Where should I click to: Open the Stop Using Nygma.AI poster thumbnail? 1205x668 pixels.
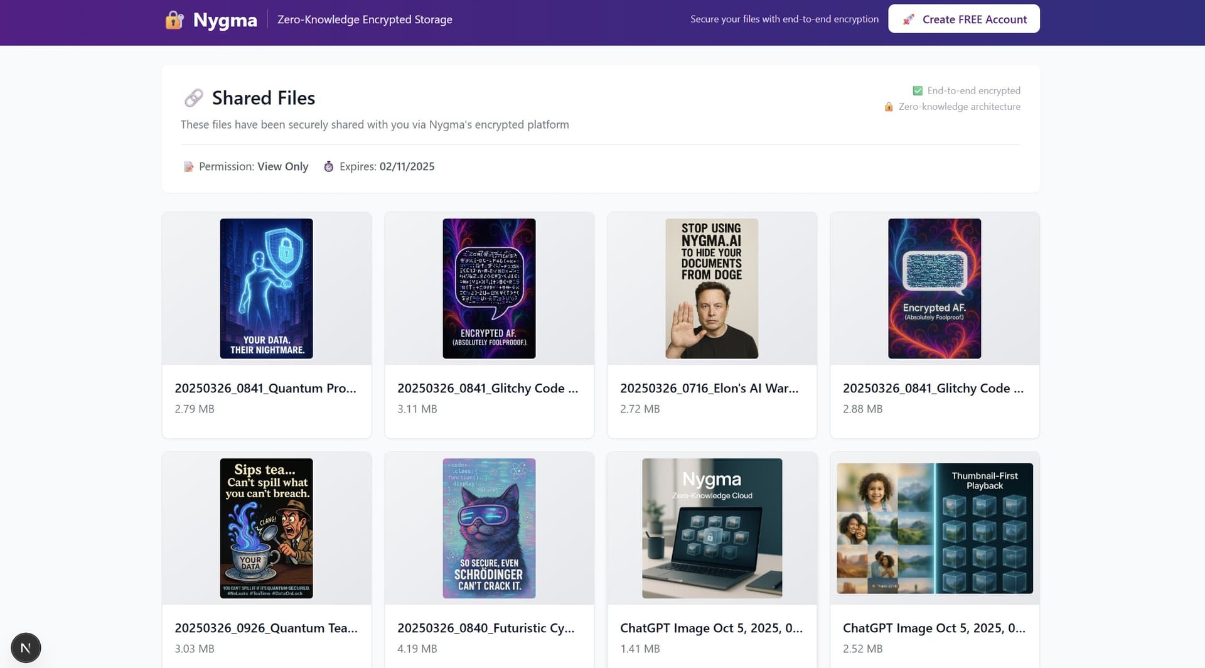(x=712, y=289)
